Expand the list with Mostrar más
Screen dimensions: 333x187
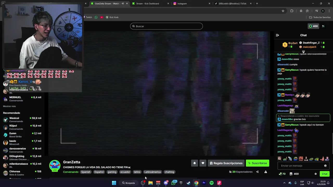pos(9,106)
